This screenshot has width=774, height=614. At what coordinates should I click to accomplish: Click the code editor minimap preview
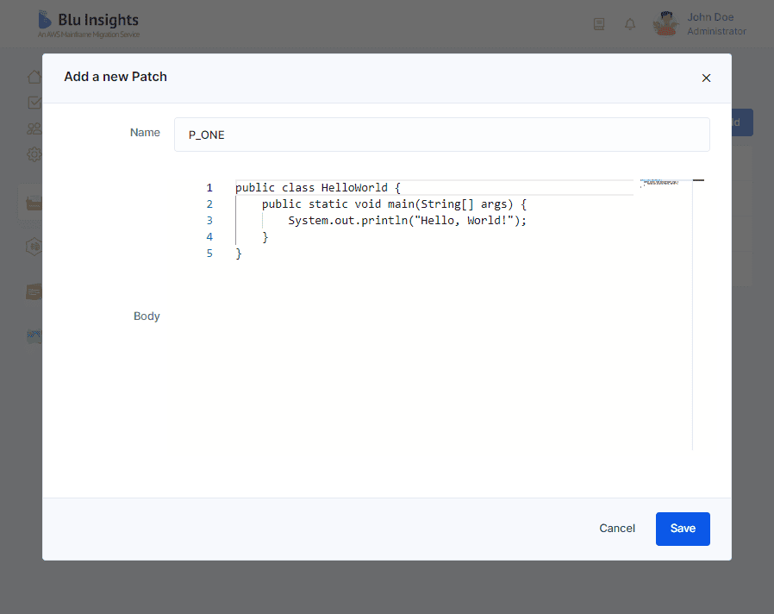tap(659, 184)
